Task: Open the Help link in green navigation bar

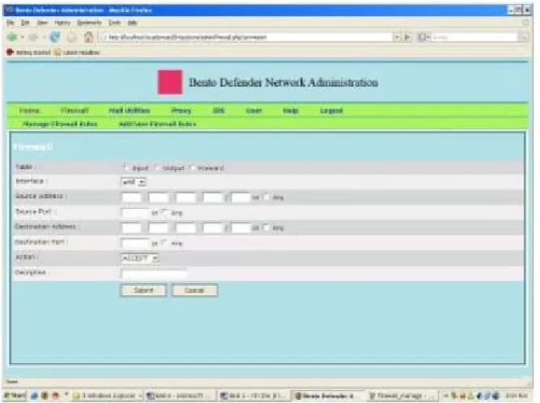Action: coord(291,111)
